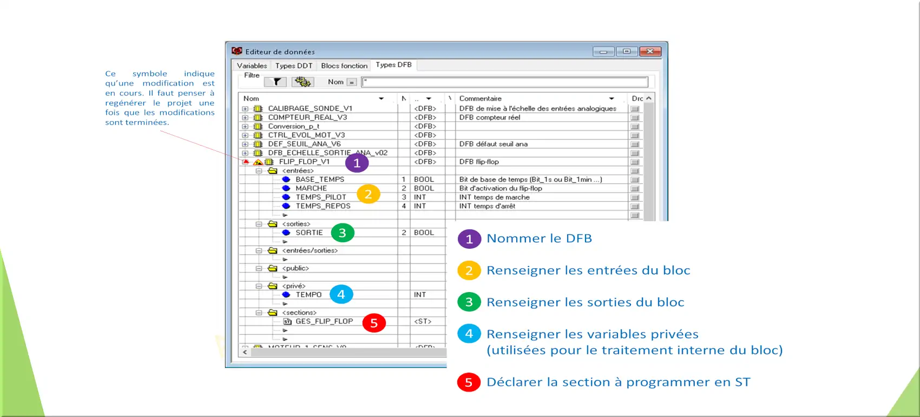Click the DFB chip icon beside CALIBRAGE_SONDE_V1
This screenshot has height=417, width=920.
point(258,109)
